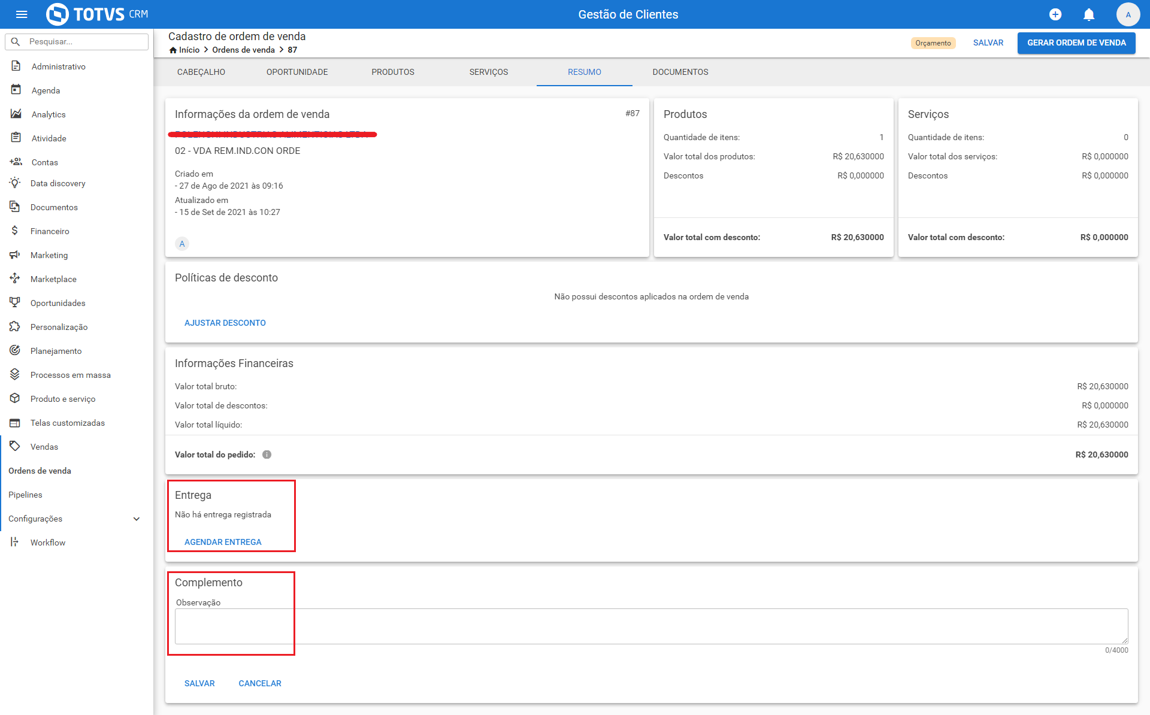Click the search magnifier icon
The image size is (1150, 715).
(16, 41)
